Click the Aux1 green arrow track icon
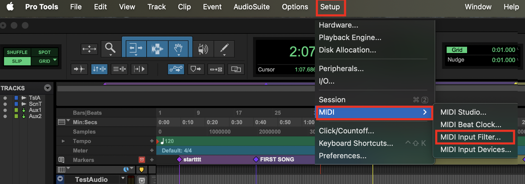Image resolution: width=525 pixels, height=184 pixels. point(24,110)
